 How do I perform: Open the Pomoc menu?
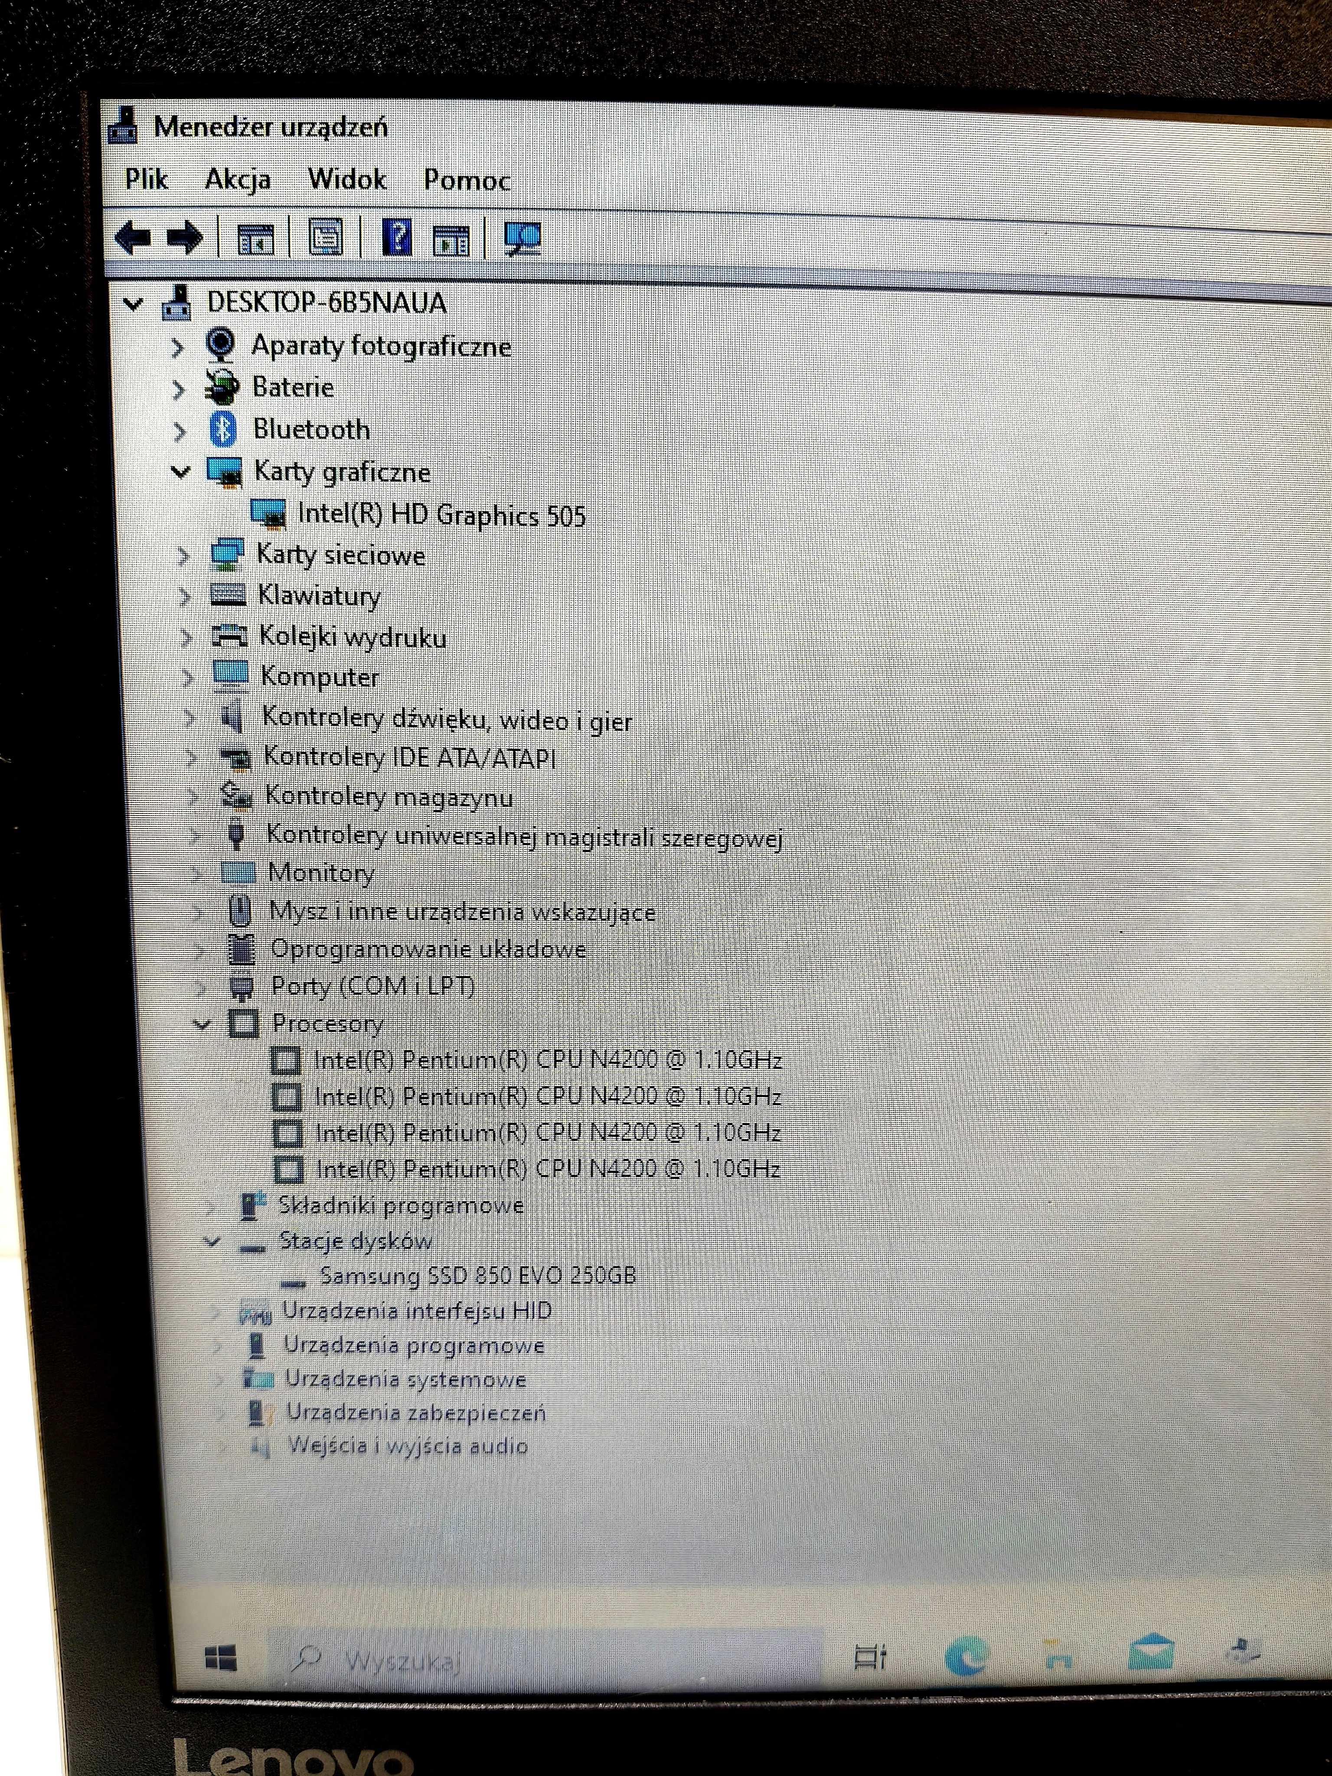tap(467, 180)
